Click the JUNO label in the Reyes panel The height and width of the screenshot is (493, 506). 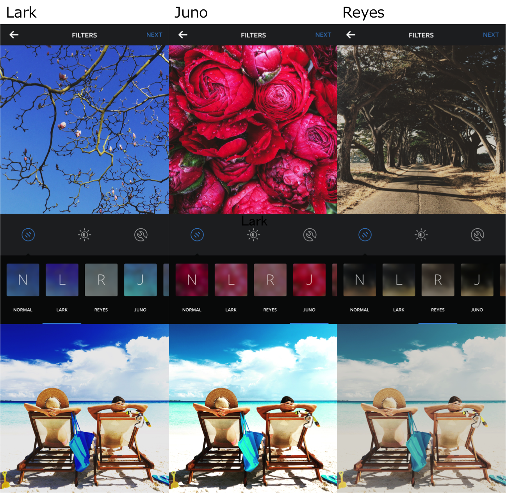click(x=477, y=310)
